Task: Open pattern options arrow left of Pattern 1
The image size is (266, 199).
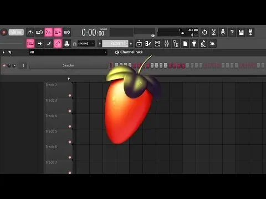Action: click(x=100, y=44)
